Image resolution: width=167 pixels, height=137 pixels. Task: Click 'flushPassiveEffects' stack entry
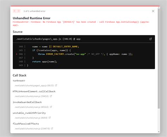click(x=26, y=124)
